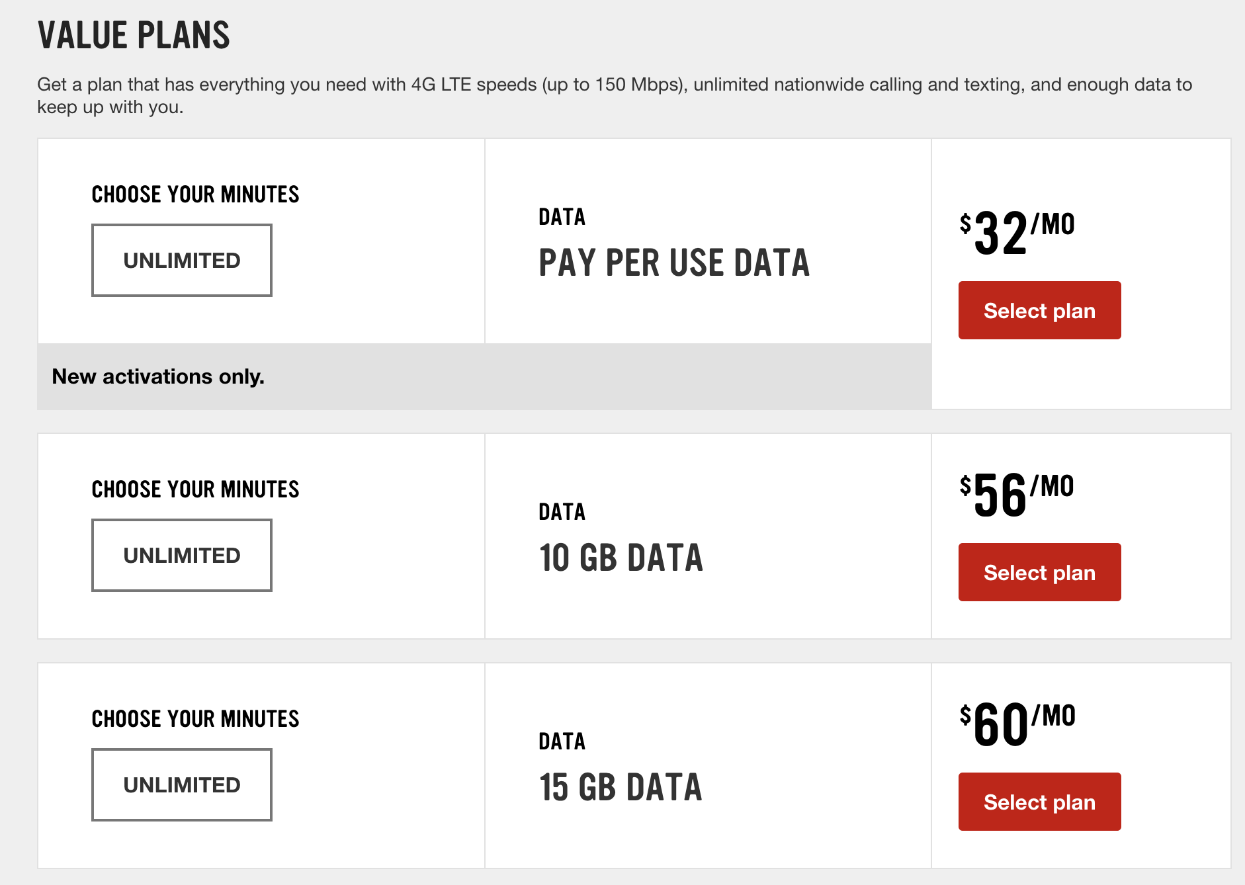The width and height of the screenshot is (1245, 885).
Task: Select the $60/mo 15 GB plan
Action: pyautogui.click(x=1039, y=802)
